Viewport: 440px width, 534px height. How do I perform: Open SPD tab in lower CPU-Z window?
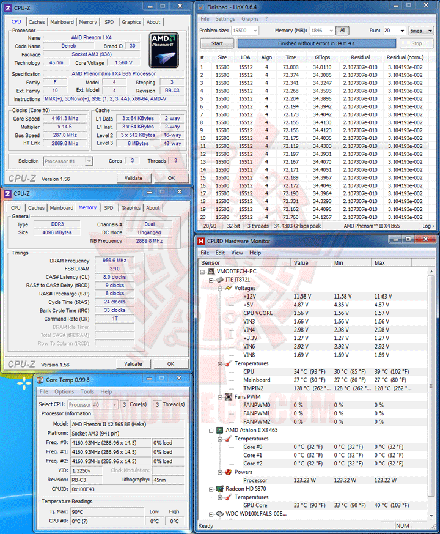click(109, 208)
